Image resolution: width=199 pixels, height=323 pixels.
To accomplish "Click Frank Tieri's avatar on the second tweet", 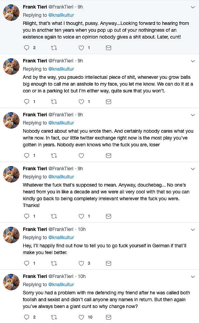I will 11,67.
